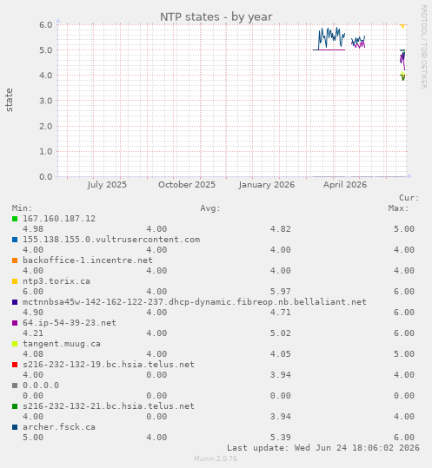Click the 0.0 y-axis tick label
Viewport: 432px width, 468px height.
point(46,177)
